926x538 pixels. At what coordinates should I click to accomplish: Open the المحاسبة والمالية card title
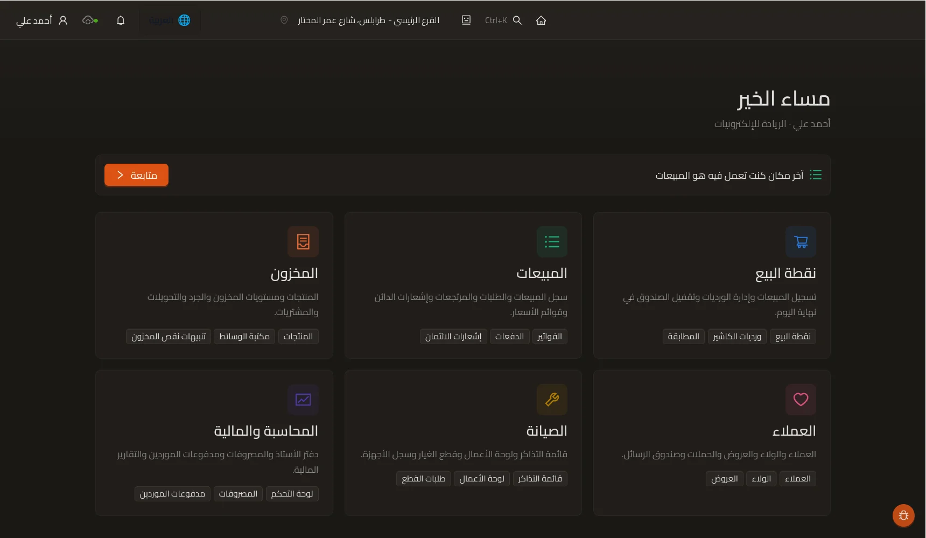click(x=266, y=431)
